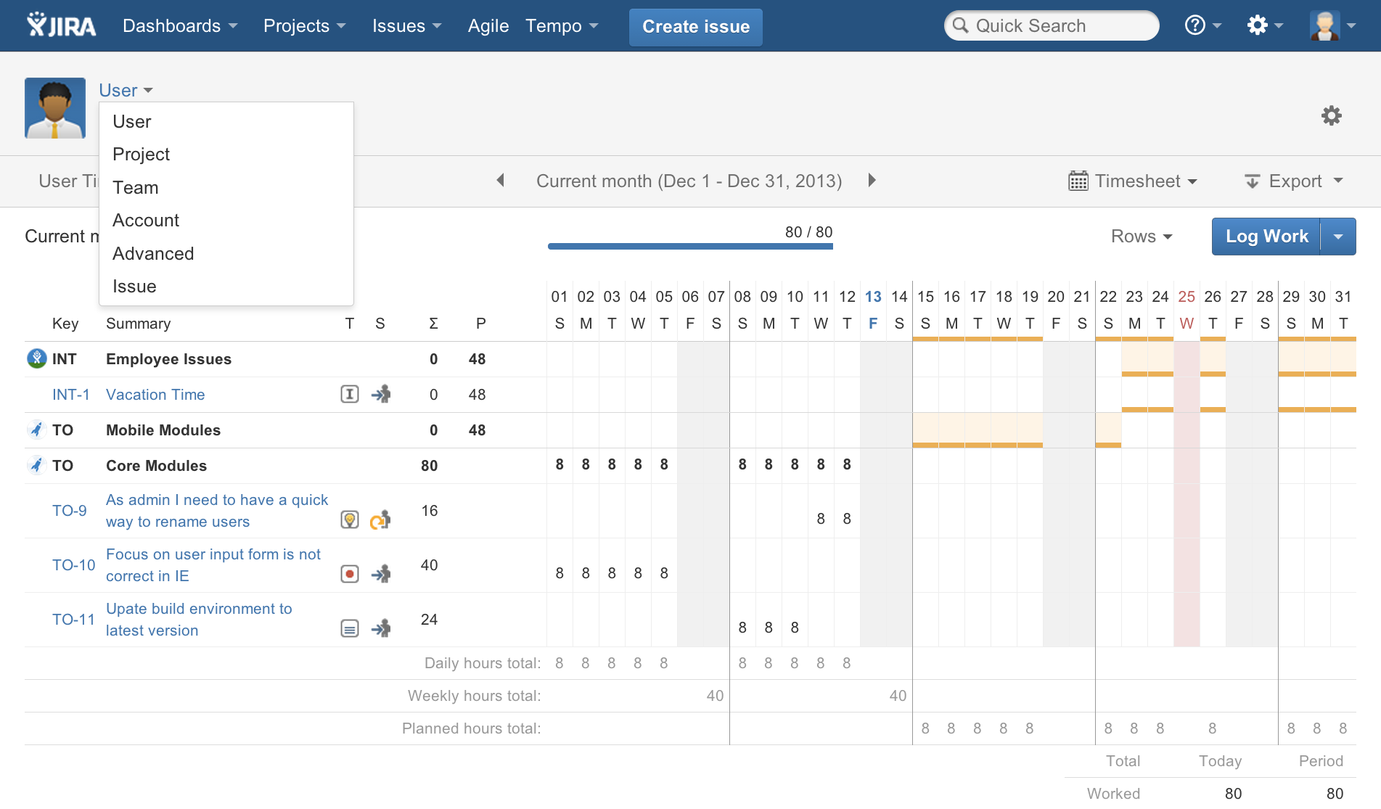Select Team from the dropdown menu
This screenshot has width=1381, height=809.
[x=135, y=187]
